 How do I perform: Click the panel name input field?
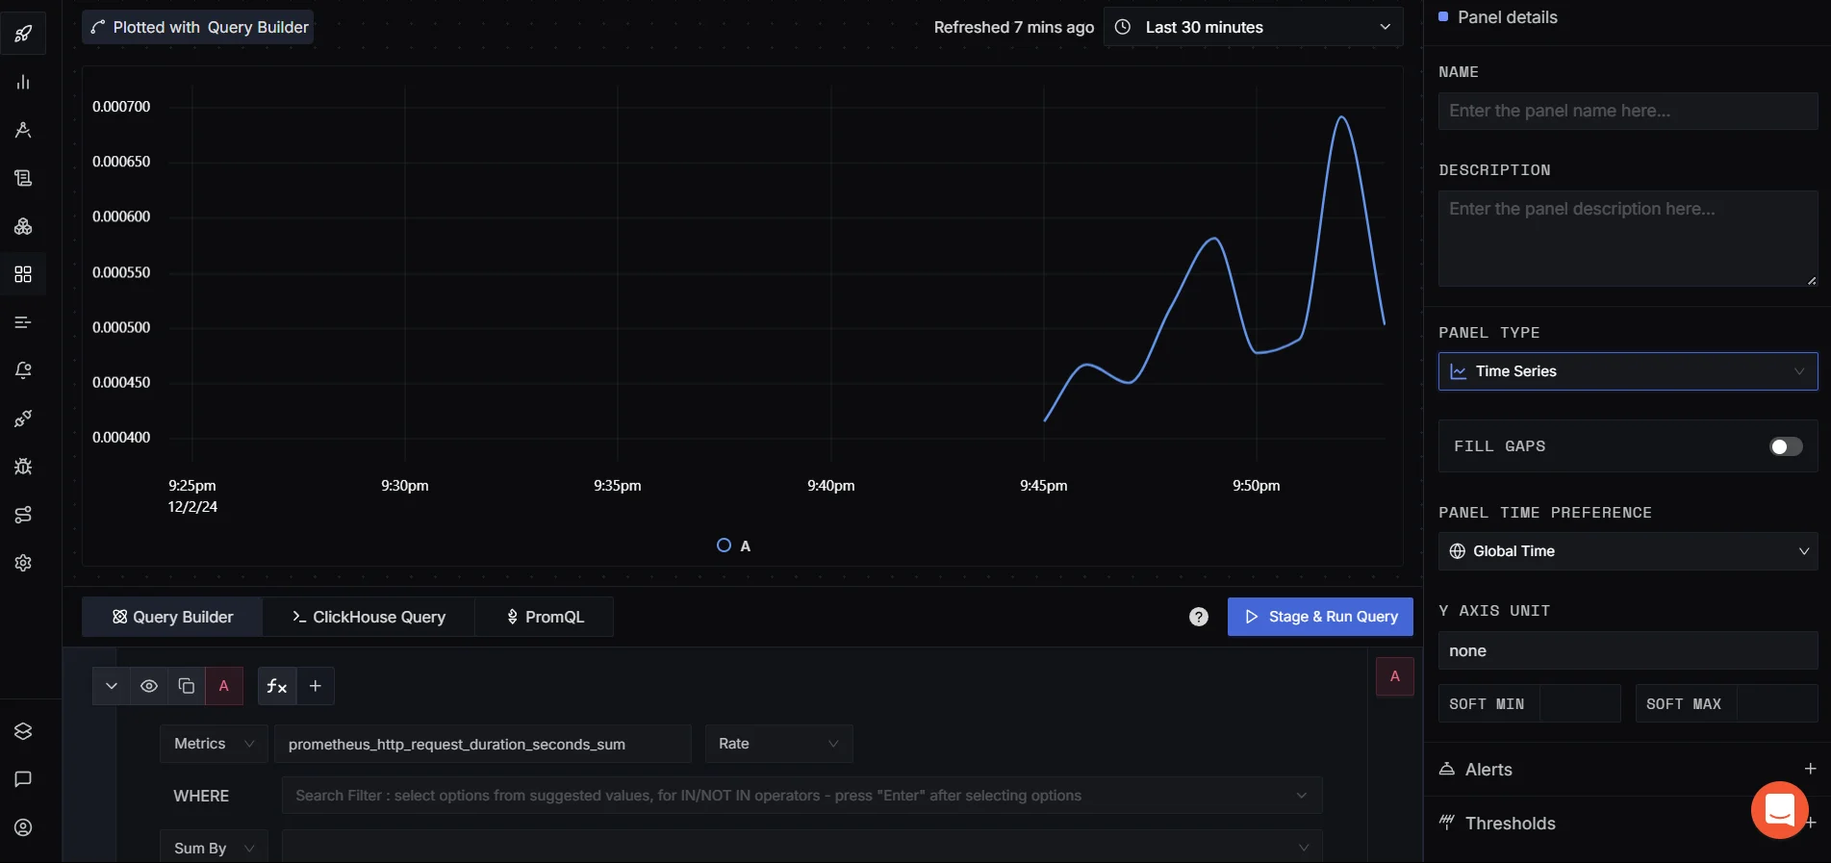(x=1627, y=111)
